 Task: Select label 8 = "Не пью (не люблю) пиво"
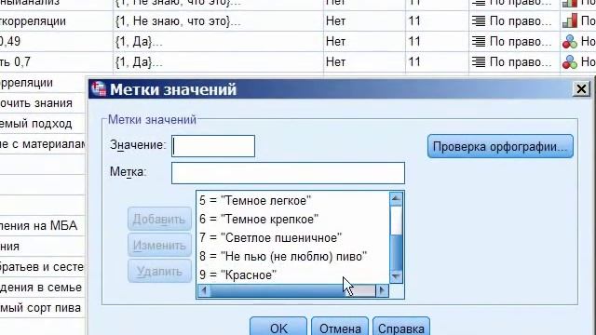(283, 257)
